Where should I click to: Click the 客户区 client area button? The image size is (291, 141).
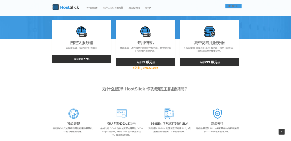233,6
